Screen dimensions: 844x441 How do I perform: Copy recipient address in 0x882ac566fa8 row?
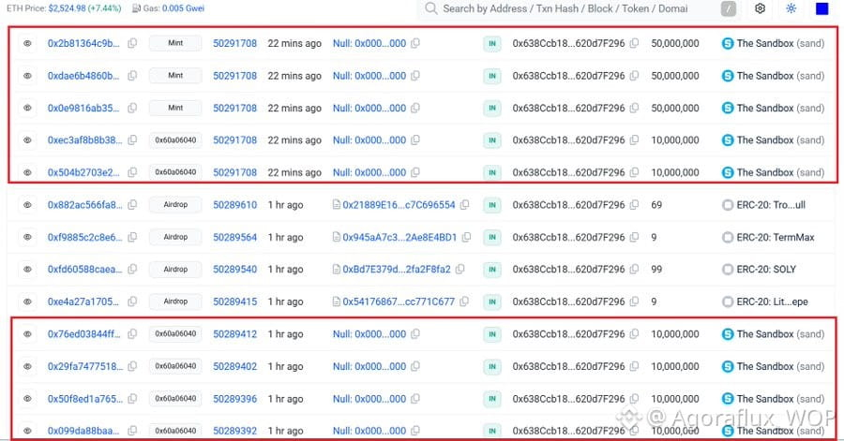coord(634,205)
